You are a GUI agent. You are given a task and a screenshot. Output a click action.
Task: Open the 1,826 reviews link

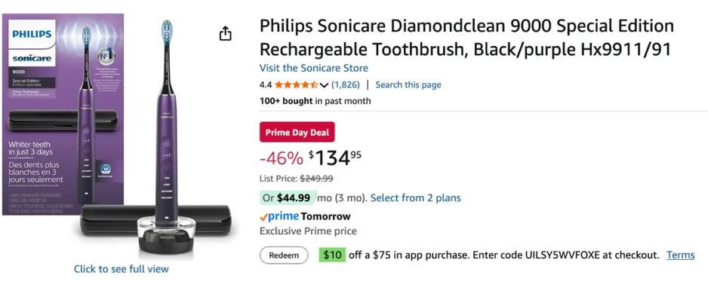[x=346, y=84]
